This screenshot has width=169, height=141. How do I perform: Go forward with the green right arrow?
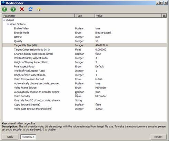[x=13, y=9]
